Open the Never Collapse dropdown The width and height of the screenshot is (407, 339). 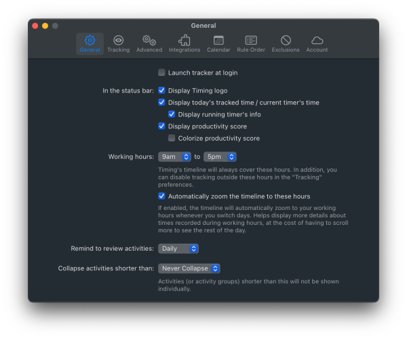pos(189,268)
